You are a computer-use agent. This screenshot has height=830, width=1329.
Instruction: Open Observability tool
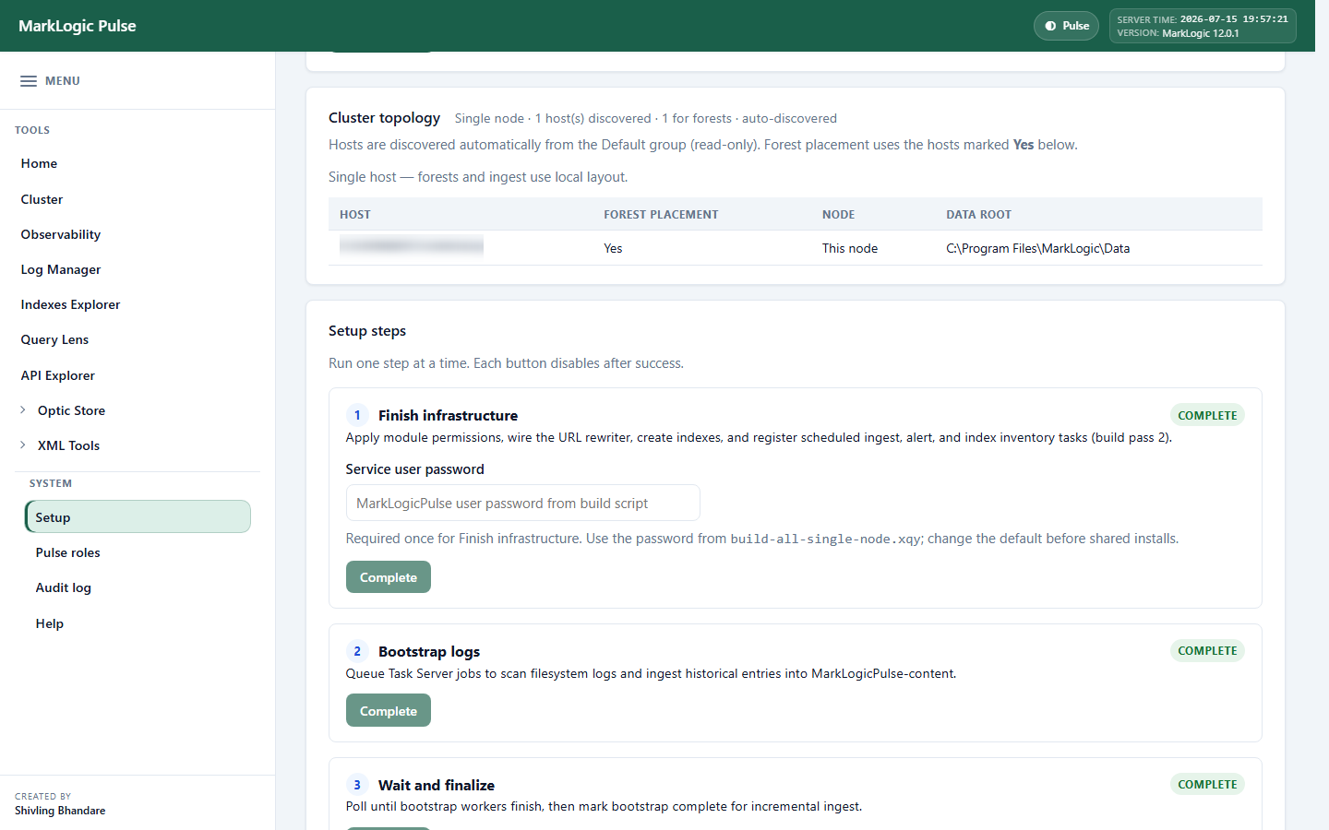(x=61, y=234)
